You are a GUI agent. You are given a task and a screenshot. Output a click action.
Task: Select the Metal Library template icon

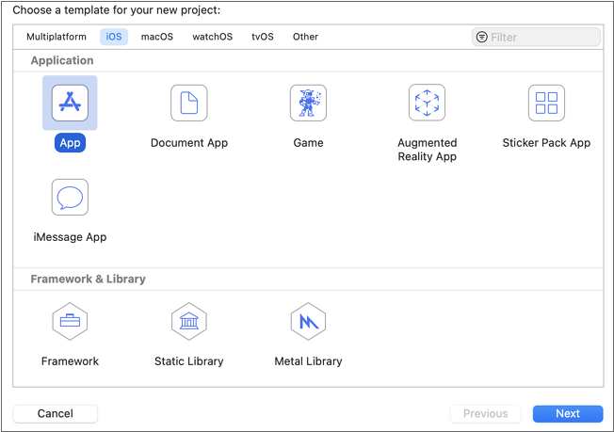(x=308, y=322)
